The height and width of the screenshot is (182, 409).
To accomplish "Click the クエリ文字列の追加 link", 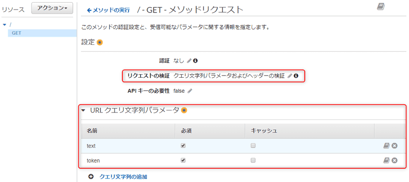I will point(123,177).
